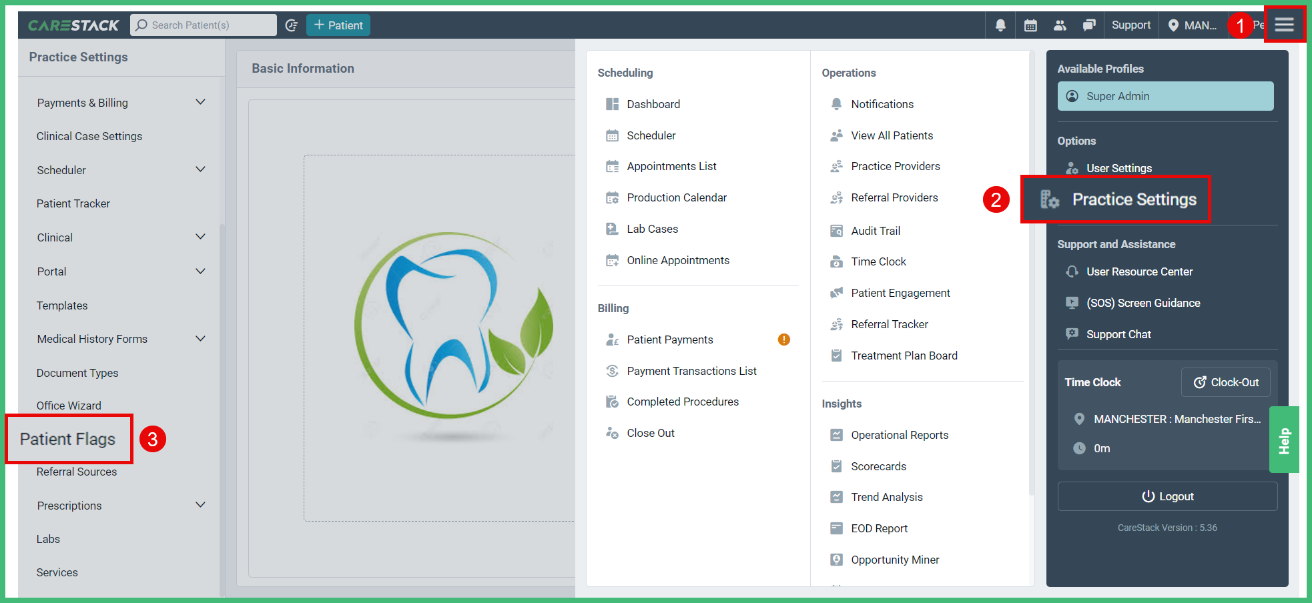Click the Time Clock icon under Operations

[836, 261]
